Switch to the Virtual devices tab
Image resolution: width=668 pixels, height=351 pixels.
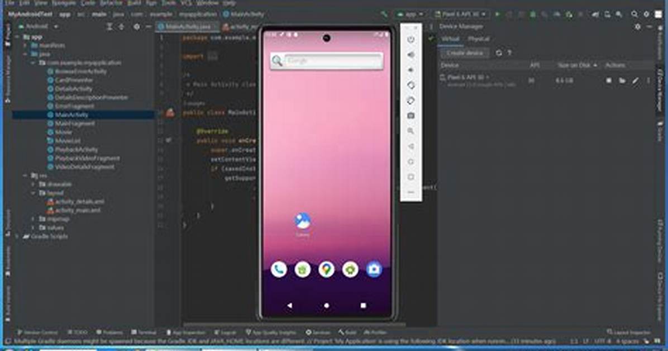point(450,39)
